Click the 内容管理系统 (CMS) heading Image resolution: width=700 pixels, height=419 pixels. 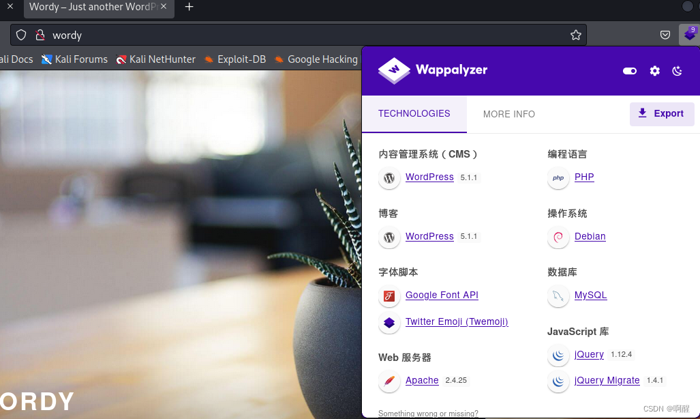pyautogui.click(x=427, y=154)
